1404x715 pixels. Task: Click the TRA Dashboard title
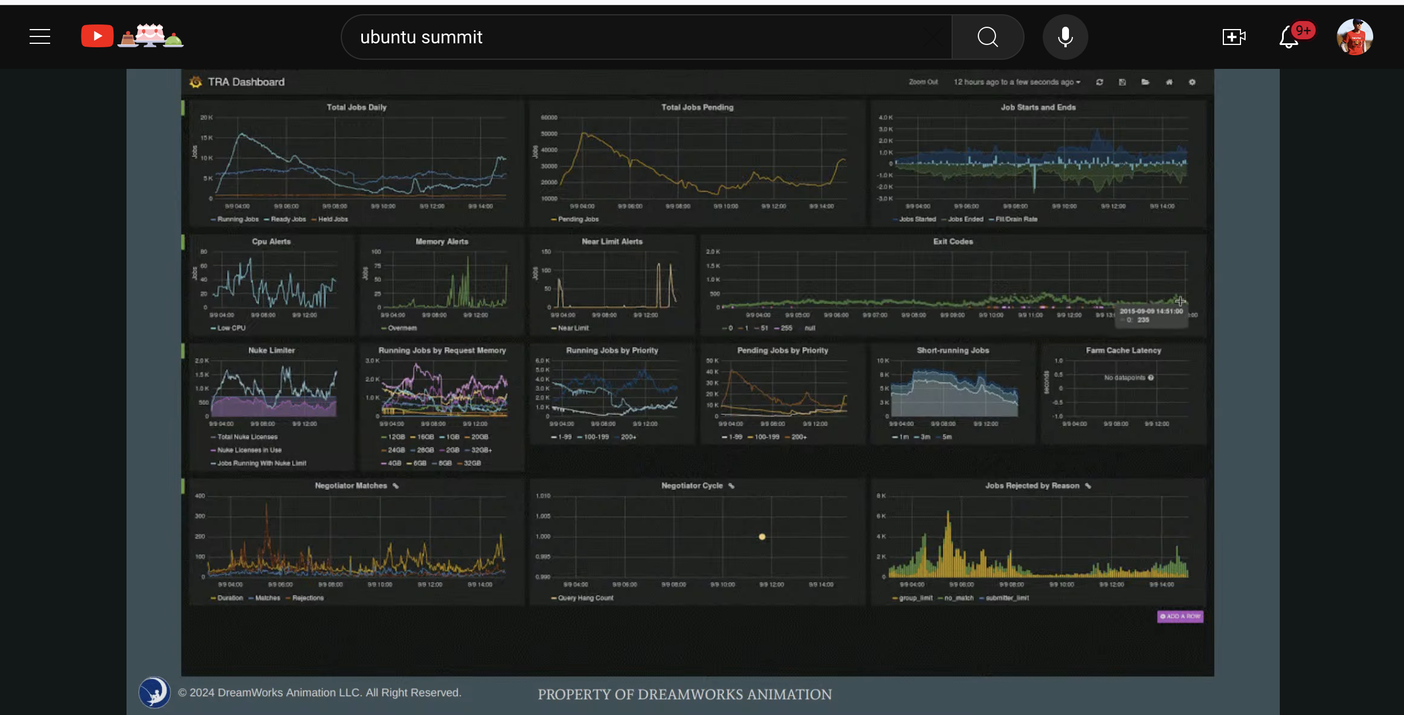(246, 82)
